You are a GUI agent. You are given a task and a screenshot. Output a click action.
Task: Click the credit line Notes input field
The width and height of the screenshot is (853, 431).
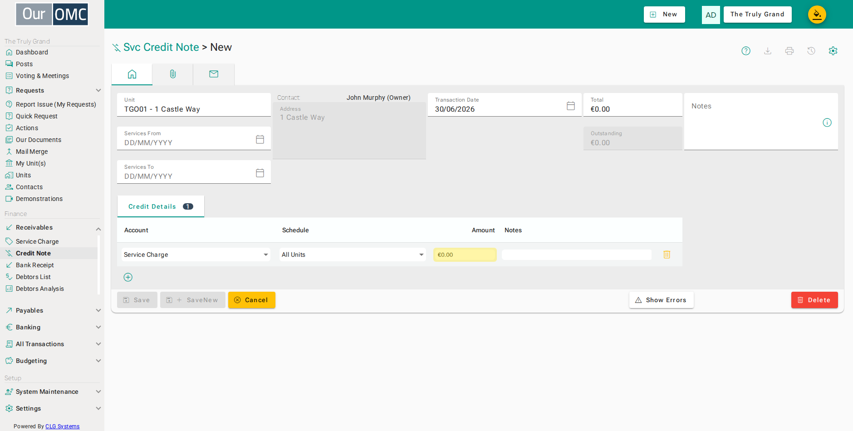click(x=577, y=255)
